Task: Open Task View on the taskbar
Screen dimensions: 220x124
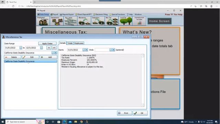Action: pyautogui.click(x=53, y=122)
